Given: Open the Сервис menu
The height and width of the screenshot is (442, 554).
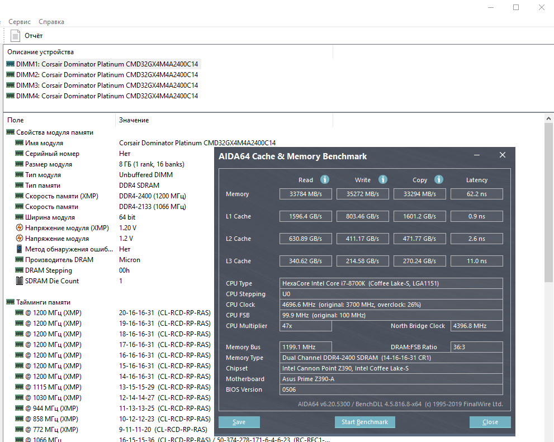Looking at the screenshot, I should 20,22.
